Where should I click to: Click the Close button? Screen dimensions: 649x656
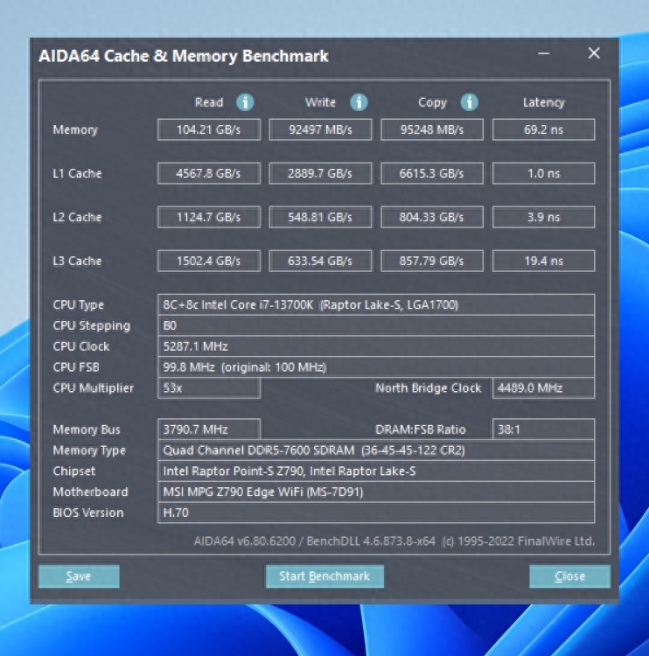569,576
